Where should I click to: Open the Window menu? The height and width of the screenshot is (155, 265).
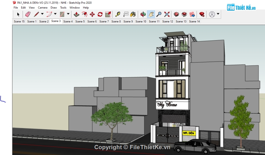[x=74, y=8]
